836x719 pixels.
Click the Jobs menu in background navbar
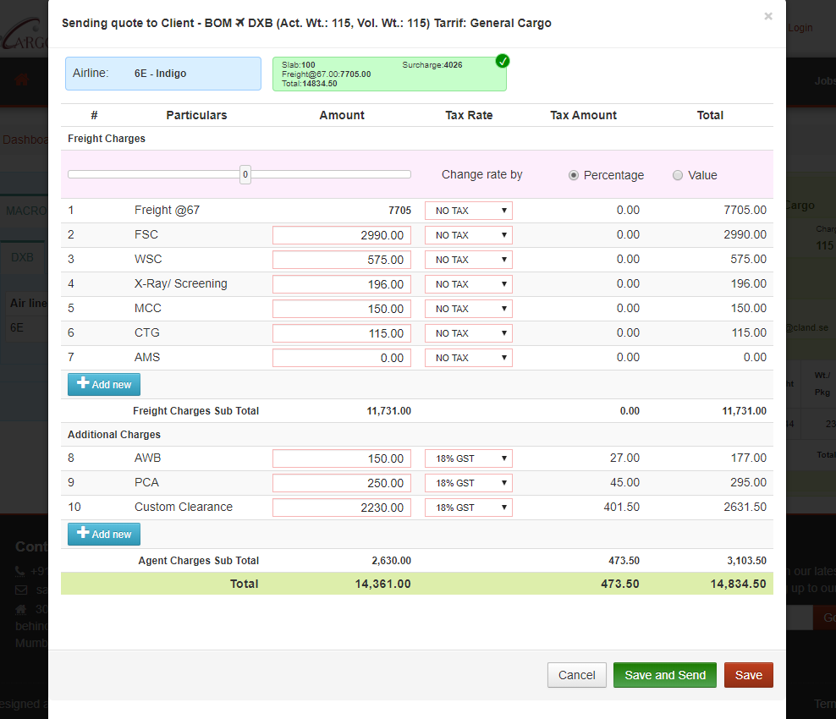[825, 81]
